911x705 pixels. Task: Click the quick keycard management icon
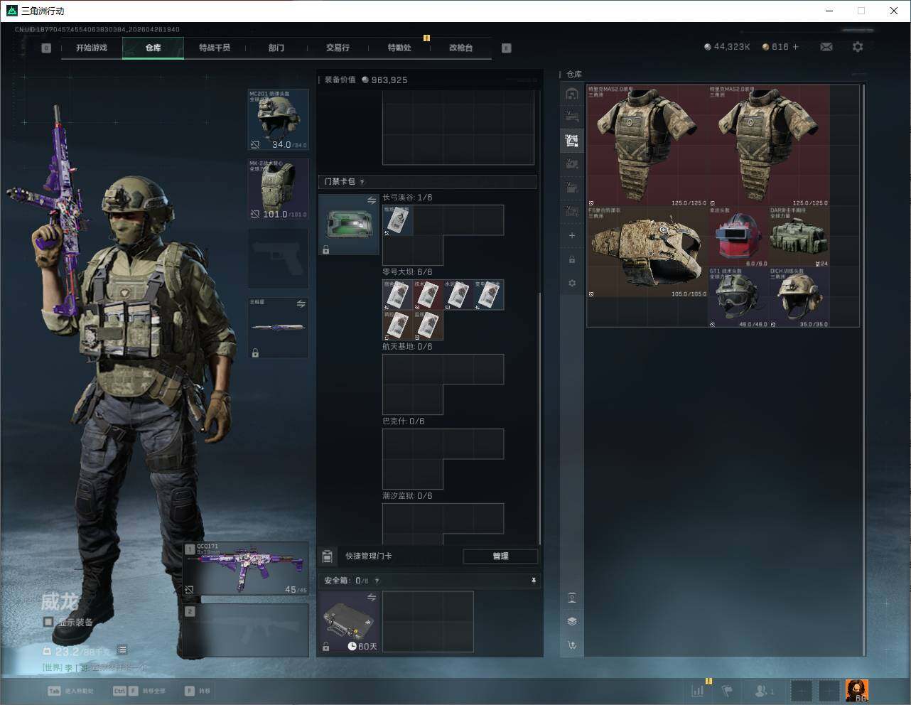(328, 556)
